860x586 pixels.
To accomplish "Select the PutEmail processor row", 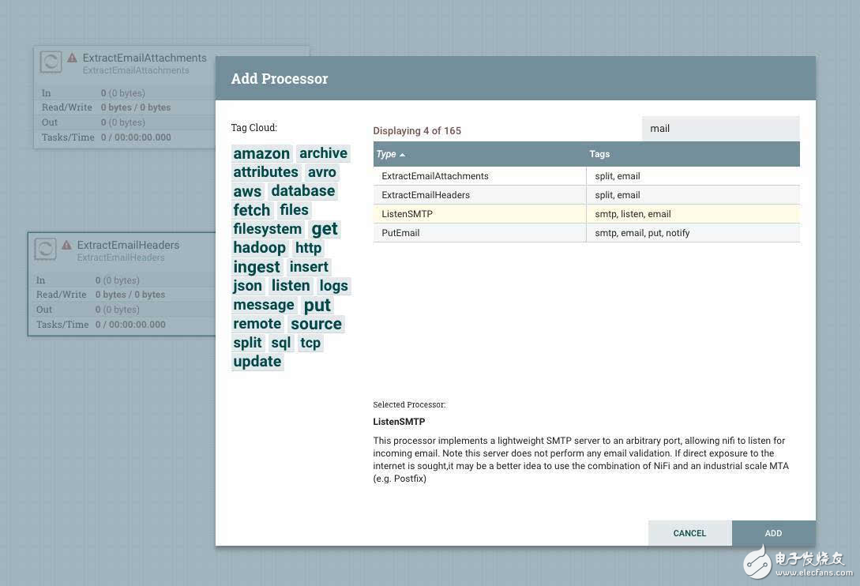I will click(474, 232).
